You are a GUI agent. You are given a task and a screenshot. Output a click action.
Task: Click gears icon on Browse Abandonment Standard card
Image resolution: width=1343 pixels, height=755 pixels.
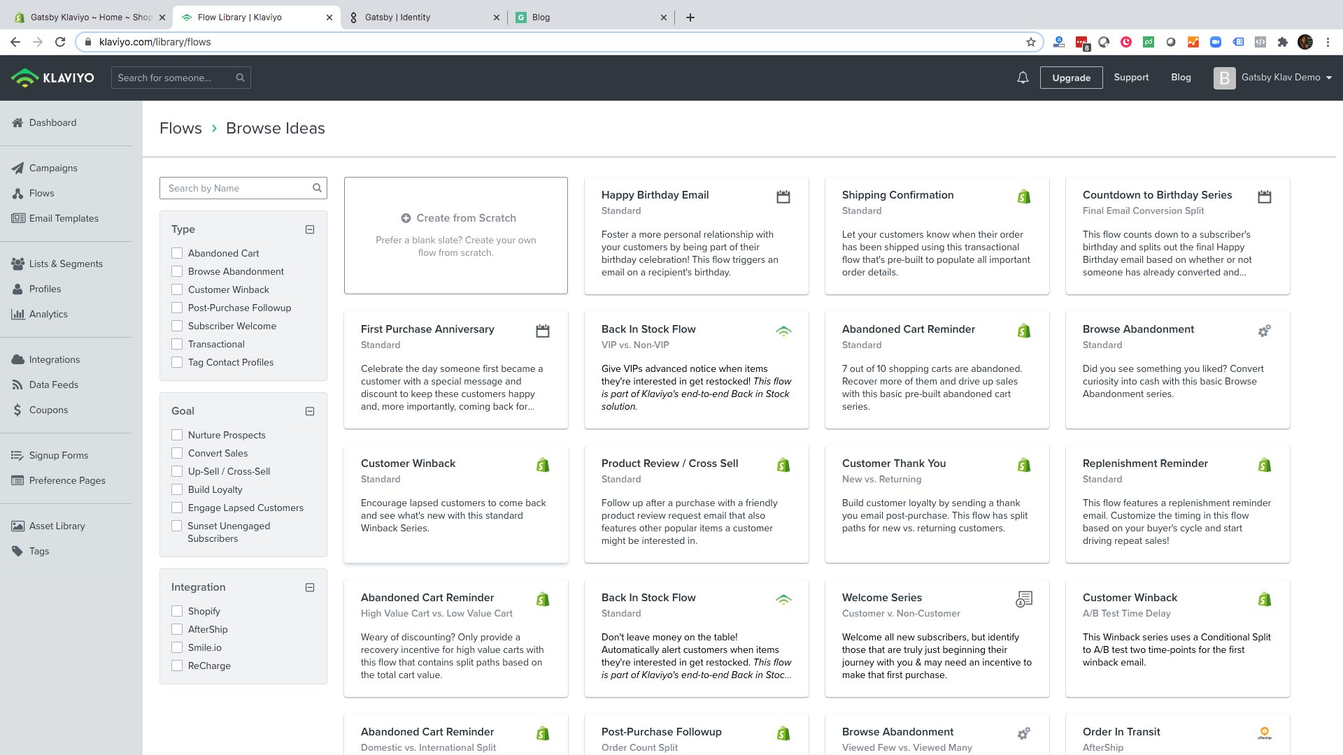click(1264, 331)
